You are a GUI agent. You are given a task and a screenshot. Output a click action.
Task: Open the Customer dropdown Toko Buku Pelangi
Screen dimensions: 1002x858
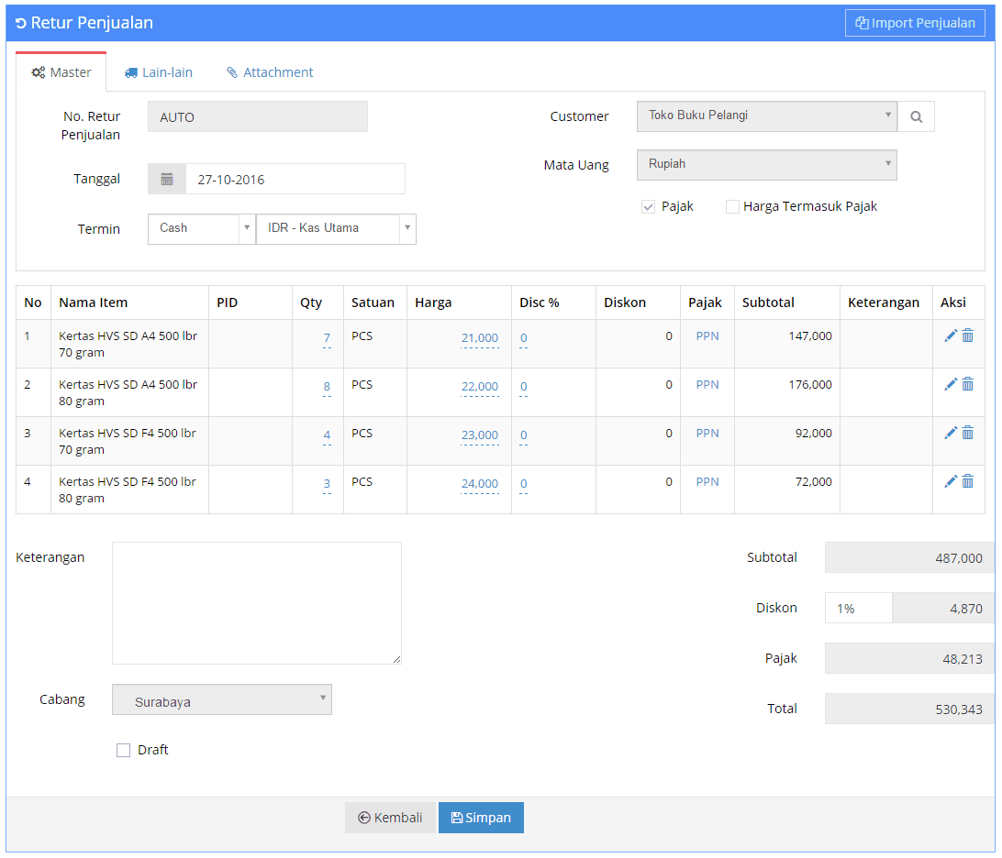tap(766, 116)
